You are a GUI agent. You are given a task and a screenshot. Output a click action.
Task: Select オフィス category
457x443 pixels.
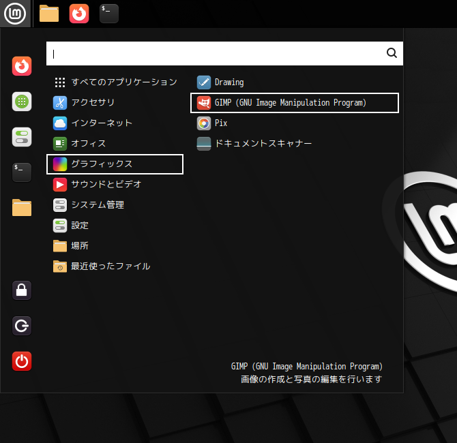pos(115,144)
